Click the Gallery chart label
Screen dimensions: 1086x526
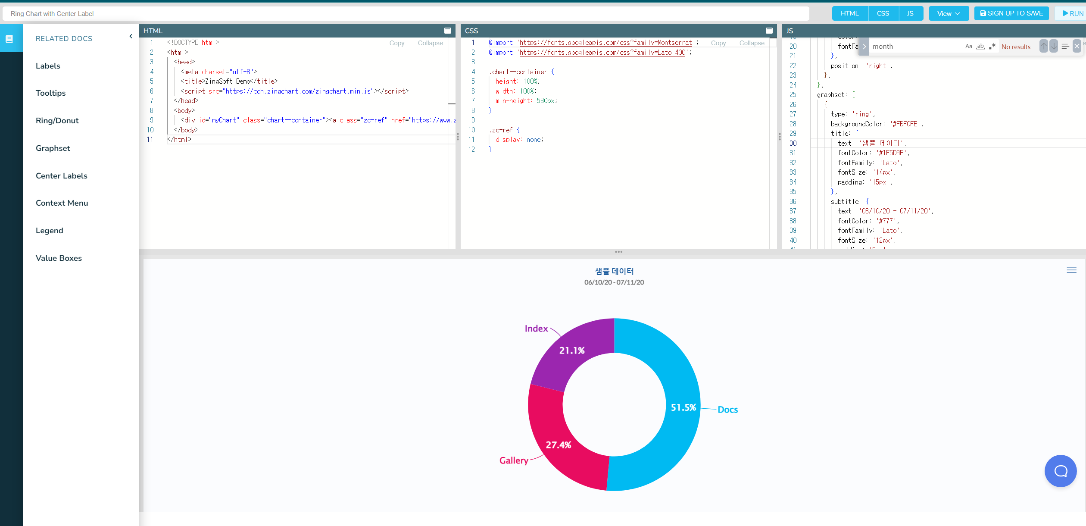click(x=514, y=460)
